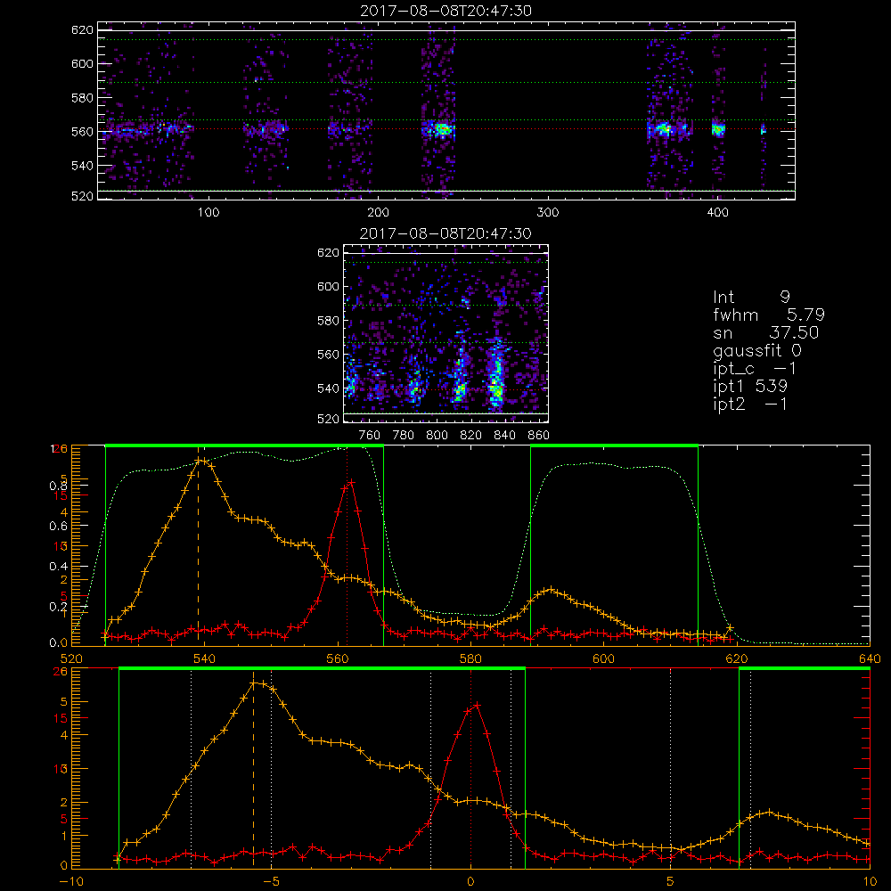Click the 'gaussfit 0' readout line
891x891 pixels.
pos(756,350)
